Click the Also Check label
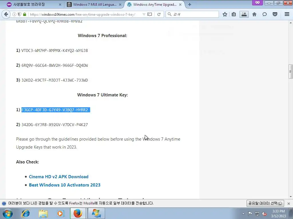 pos(27,162)
